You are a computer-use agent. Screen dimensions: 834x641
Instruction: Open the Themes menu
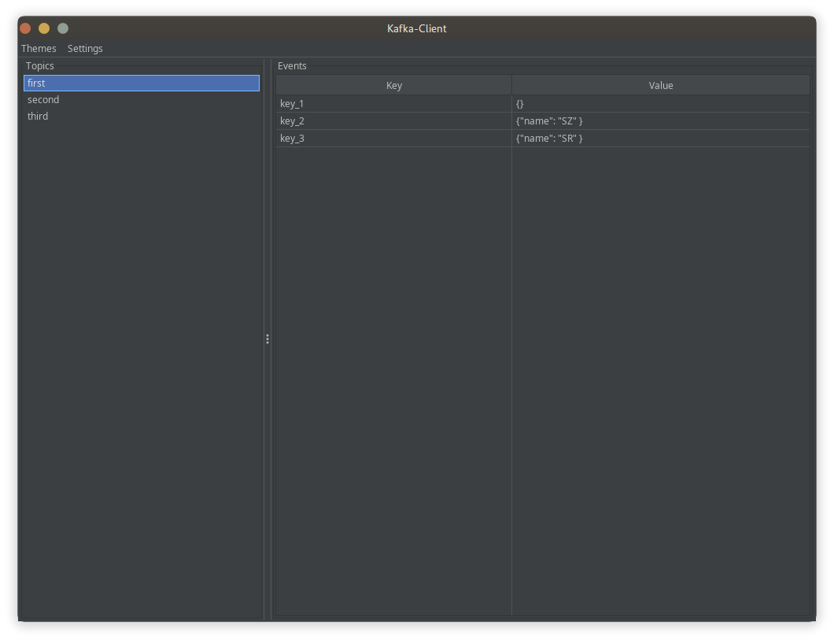point(39,48)
